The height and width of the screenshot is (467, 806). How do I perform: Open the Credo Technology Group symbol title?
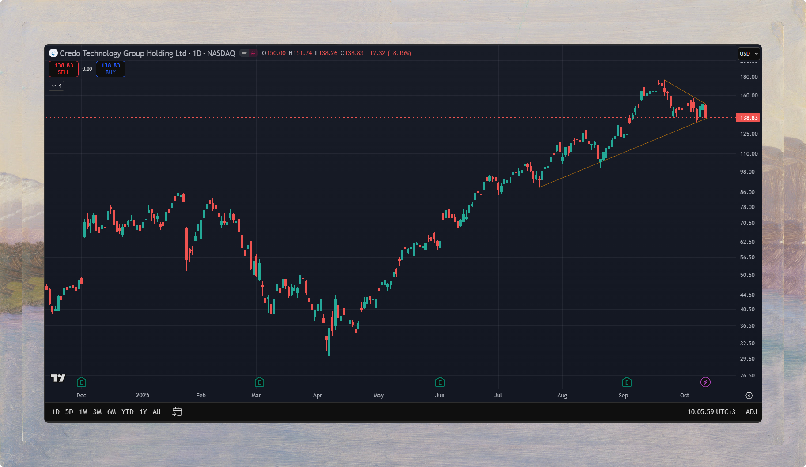point(148,53)
